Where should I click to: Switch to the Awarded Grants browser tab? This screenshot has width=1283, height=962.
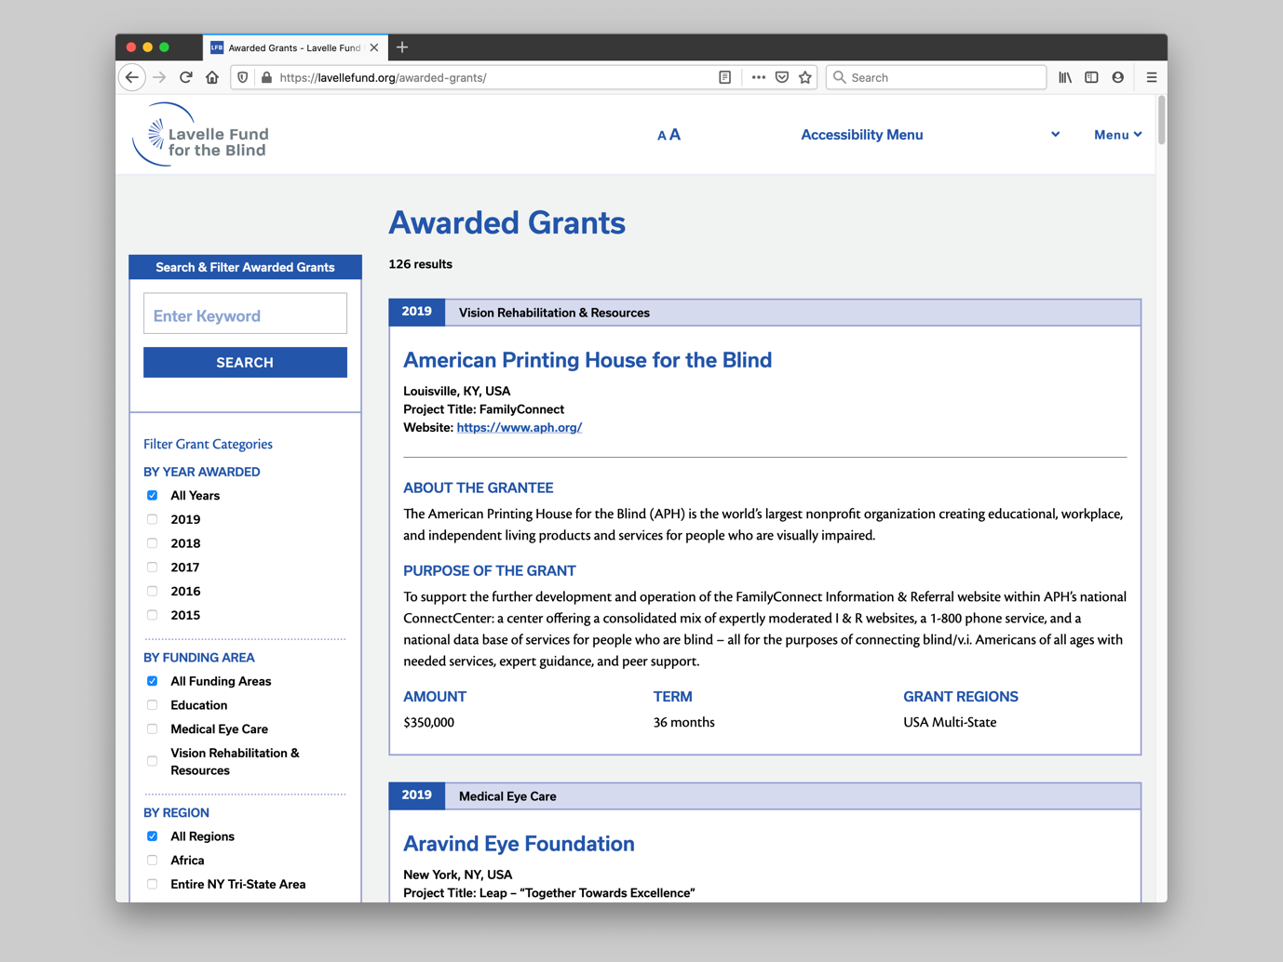coord(294,47)
